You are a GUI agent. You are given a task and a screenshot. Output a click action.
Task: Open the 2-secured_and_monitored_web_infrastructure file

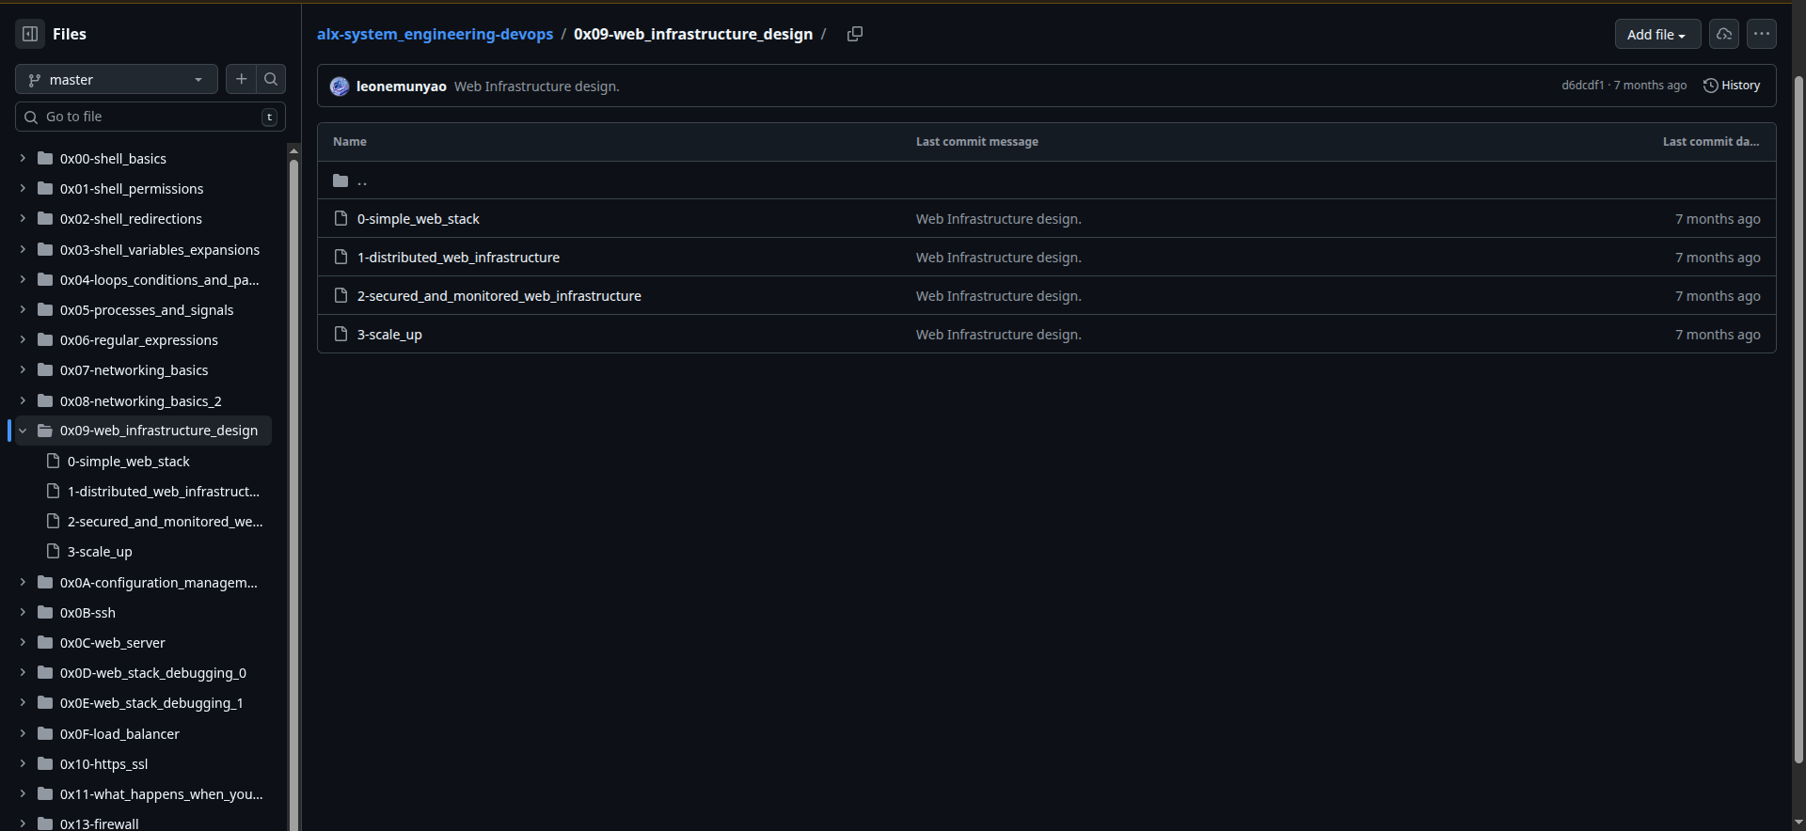[x=499, y=296]
